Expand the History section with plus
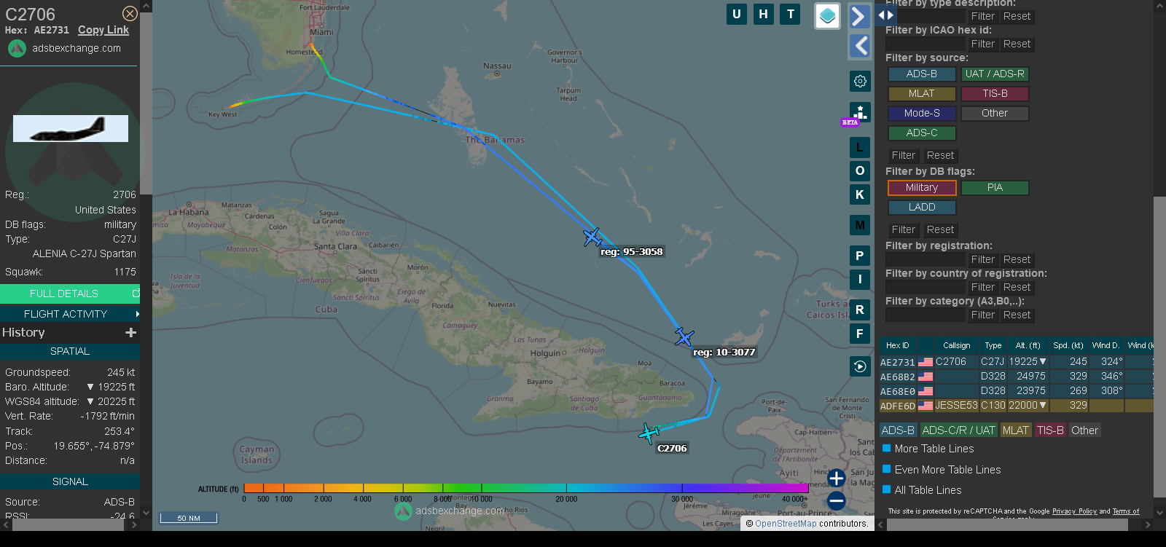Screen dimensions: 1166x547 131,332
